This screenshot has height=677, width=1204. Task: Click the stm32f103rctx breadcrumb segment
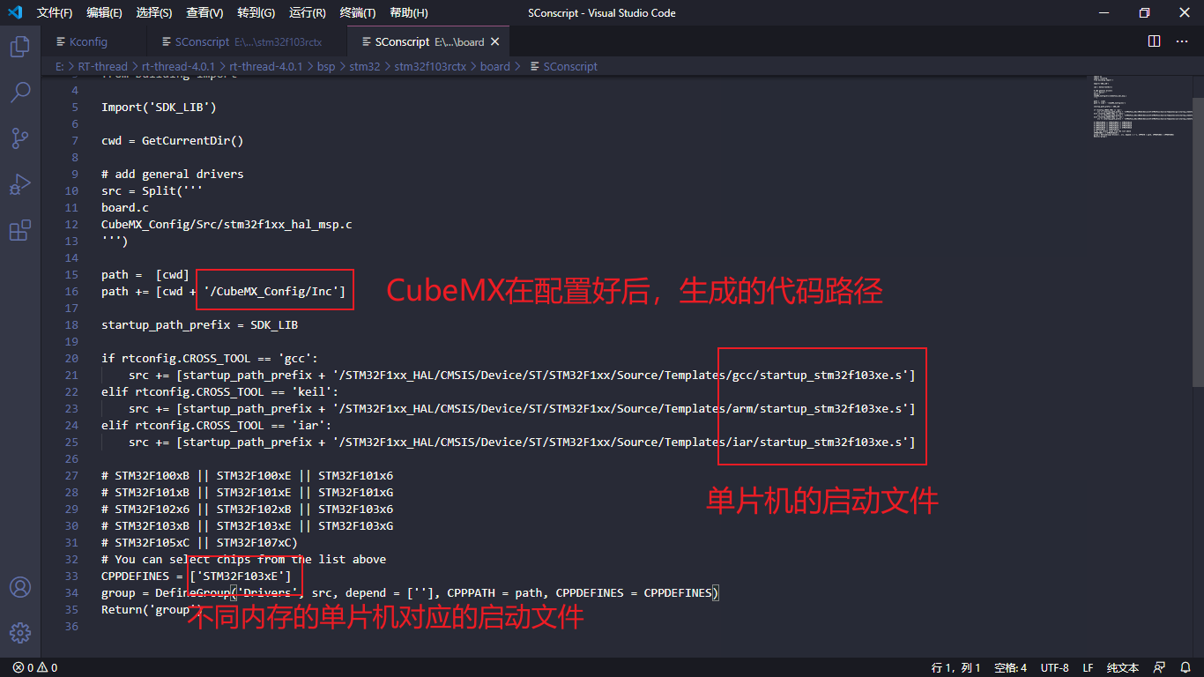point(430,66)
